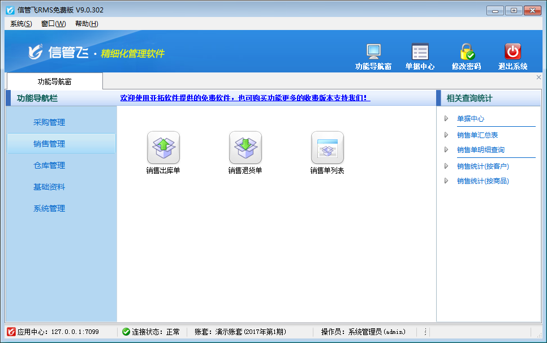Expand arrow beside 单据中心 in the right panel
The width and height of the screenshot is (547, 343).
point(446,119)
